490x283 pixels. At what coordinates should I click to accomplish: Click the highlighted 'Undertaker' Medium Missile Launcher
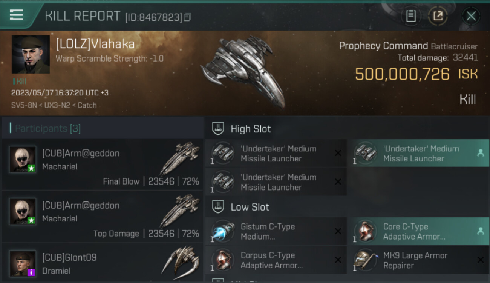(418, 153)
